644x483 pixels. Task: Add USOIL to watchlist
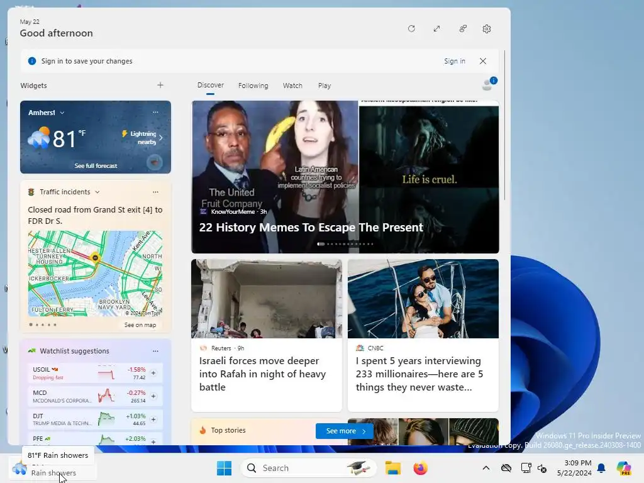pyautogui.click(x=153, y=373)
